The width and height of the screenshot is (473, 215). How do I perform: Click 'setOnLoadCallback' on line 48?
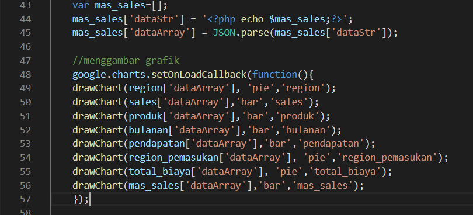(199, 74)
